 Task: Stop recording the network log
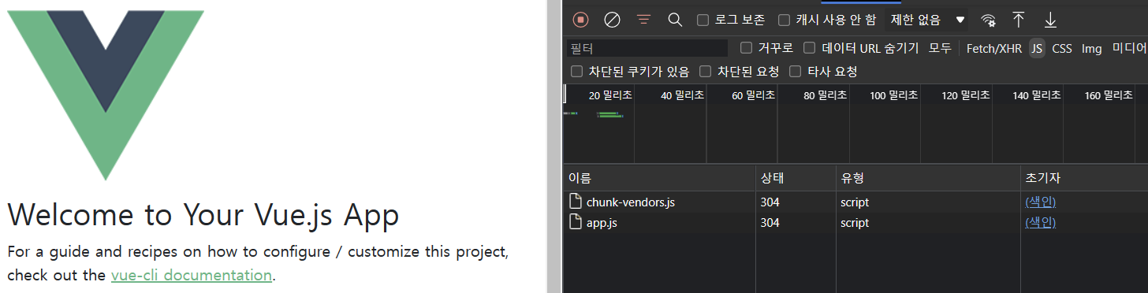pos(581,20)
